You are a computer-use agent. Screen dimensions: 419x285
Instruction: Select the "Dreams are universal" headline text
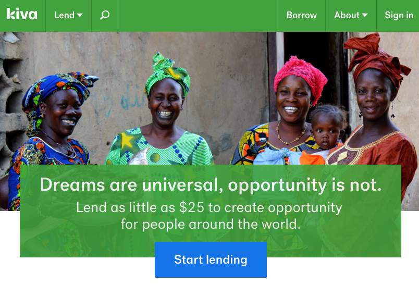(211, 184)
